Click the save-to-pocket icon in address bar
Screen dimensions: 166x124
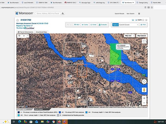click(x=148, y=7)
